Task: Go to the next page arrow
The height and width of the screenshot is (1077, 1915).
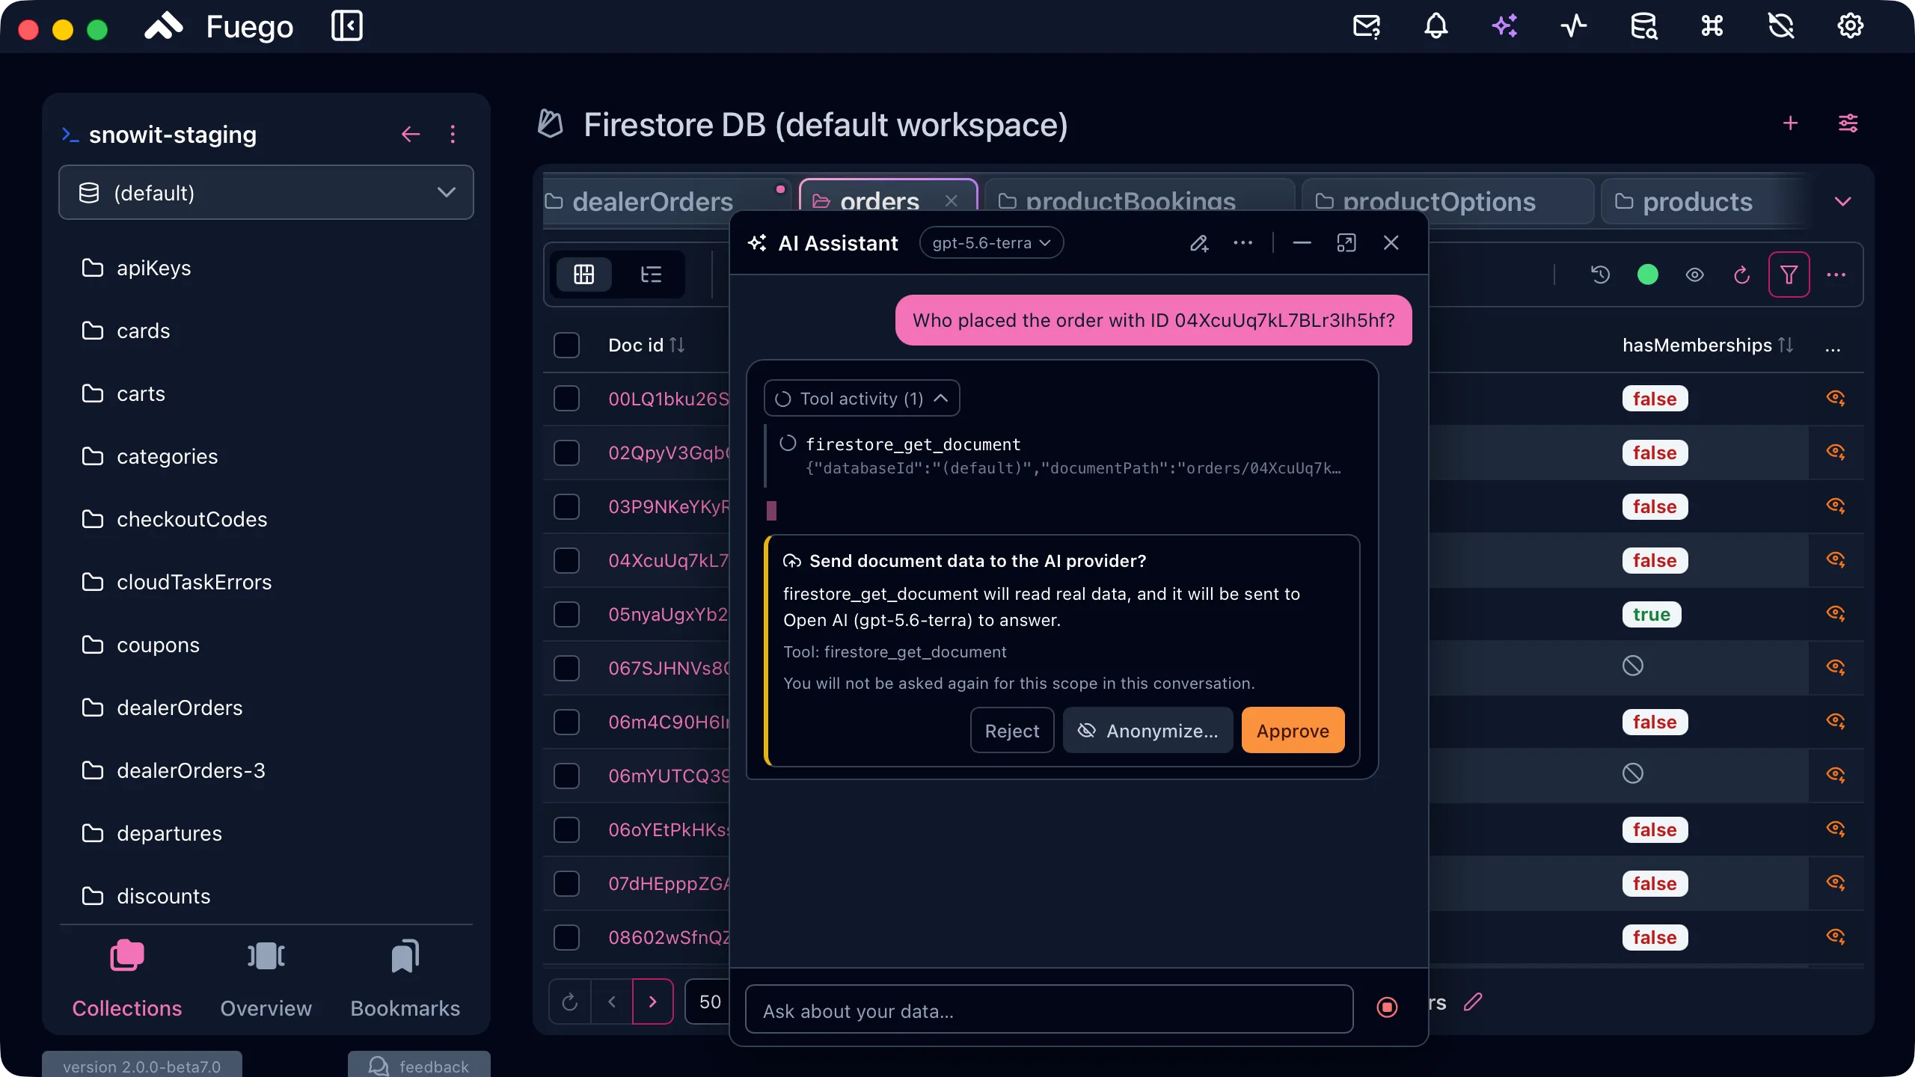Action: point(652,1001)
